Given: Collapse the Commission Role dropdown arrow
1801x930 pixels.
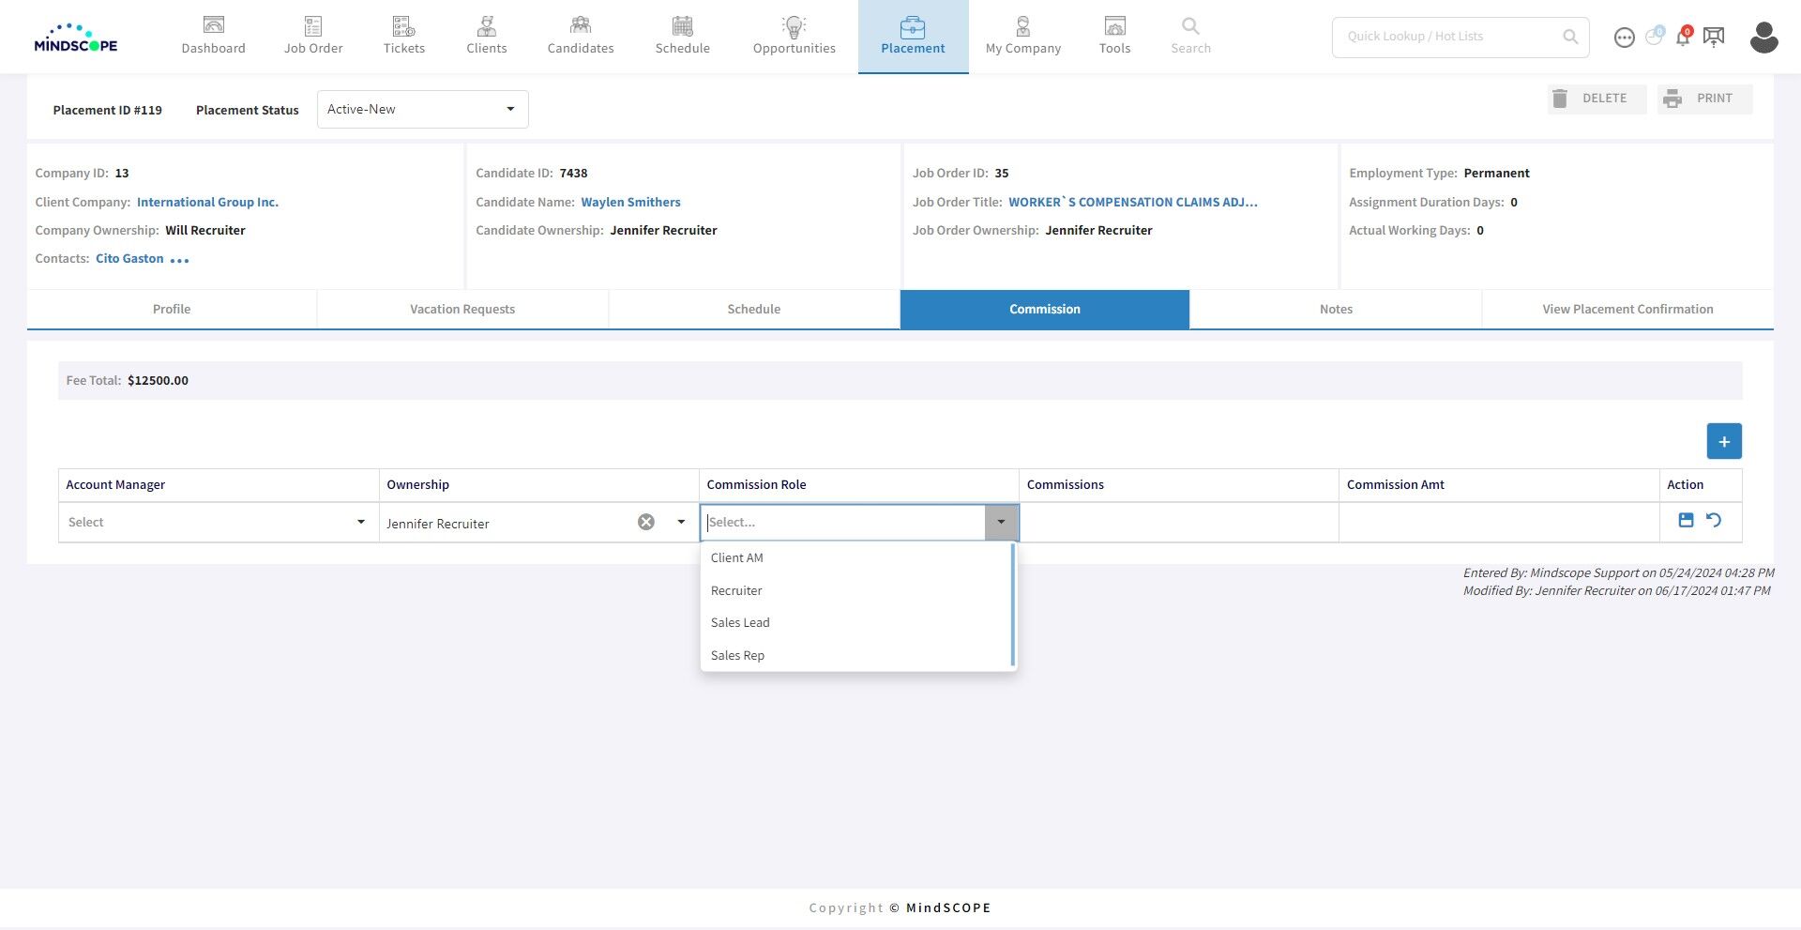Looking at the screenshot, I should tap(1001, 522).
